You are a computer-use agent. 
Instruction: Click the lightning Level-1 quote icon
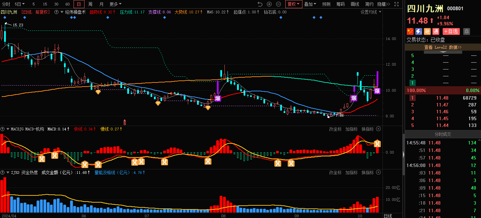[418, 31]
